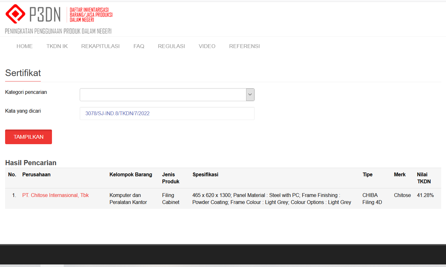Open the PT. Chitose Internasional, Tbk link
The width and height of the screenshot is (446, 267).
[x=55, y=195]
